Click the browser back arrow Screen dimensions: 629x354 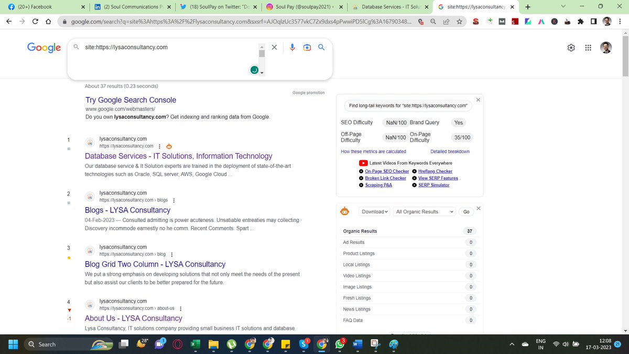9,22
